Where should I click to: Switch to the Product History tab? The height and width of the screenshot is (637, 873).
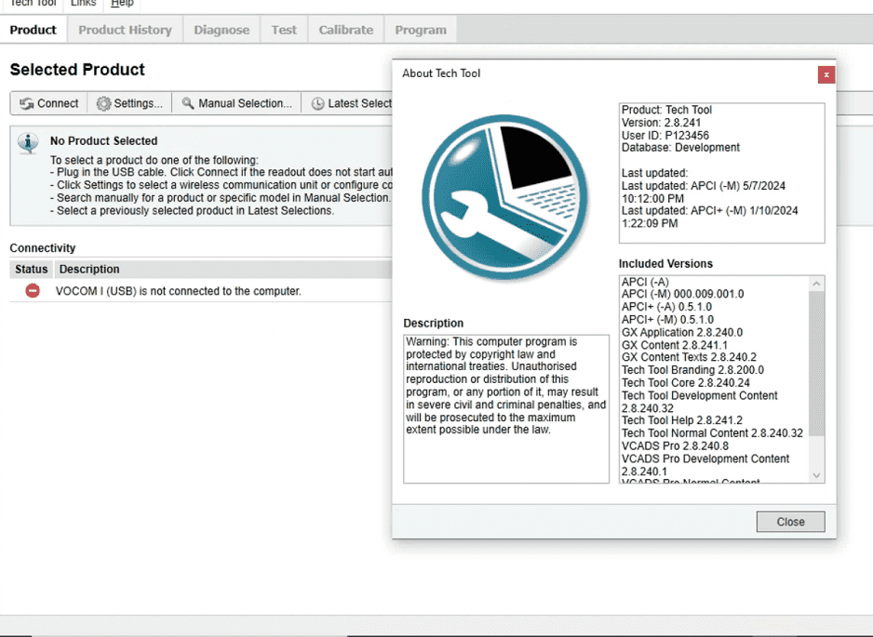(x=126, y=30)
